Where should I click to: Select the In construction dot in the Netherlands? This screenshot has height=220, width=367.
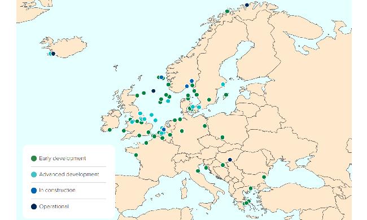tap(164, 129)
